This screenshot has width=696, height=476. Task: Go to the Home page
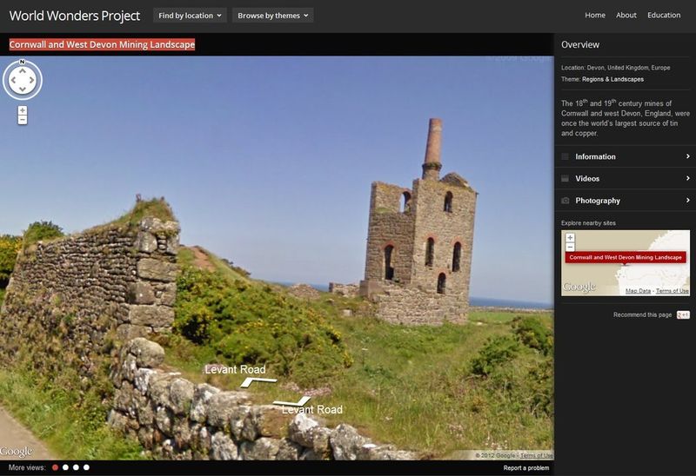[595, 15]
